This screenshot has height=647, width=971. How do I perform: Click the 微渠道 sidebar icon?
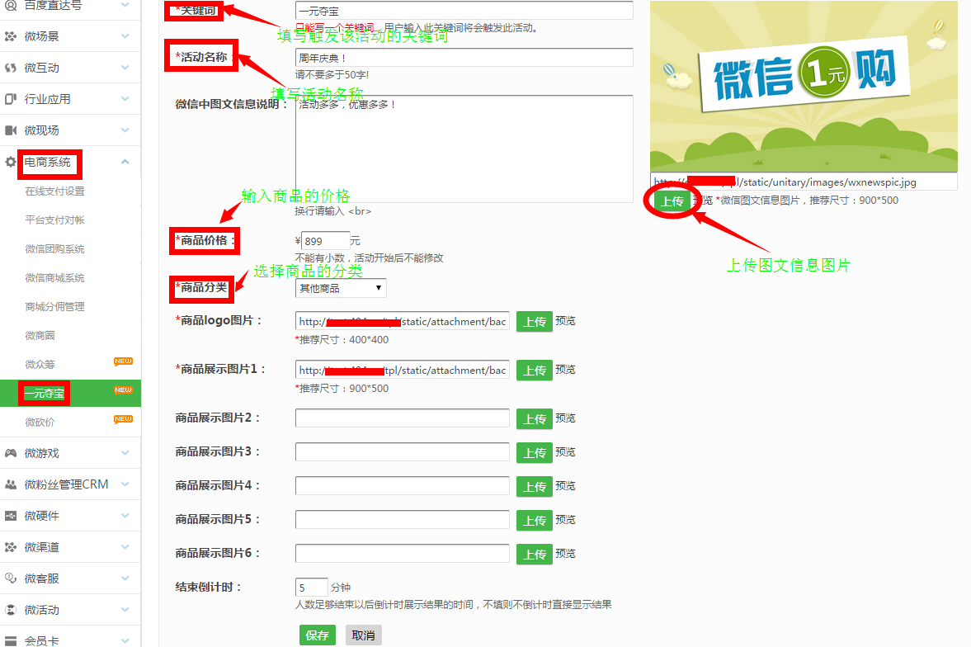(x=11, y=547)
